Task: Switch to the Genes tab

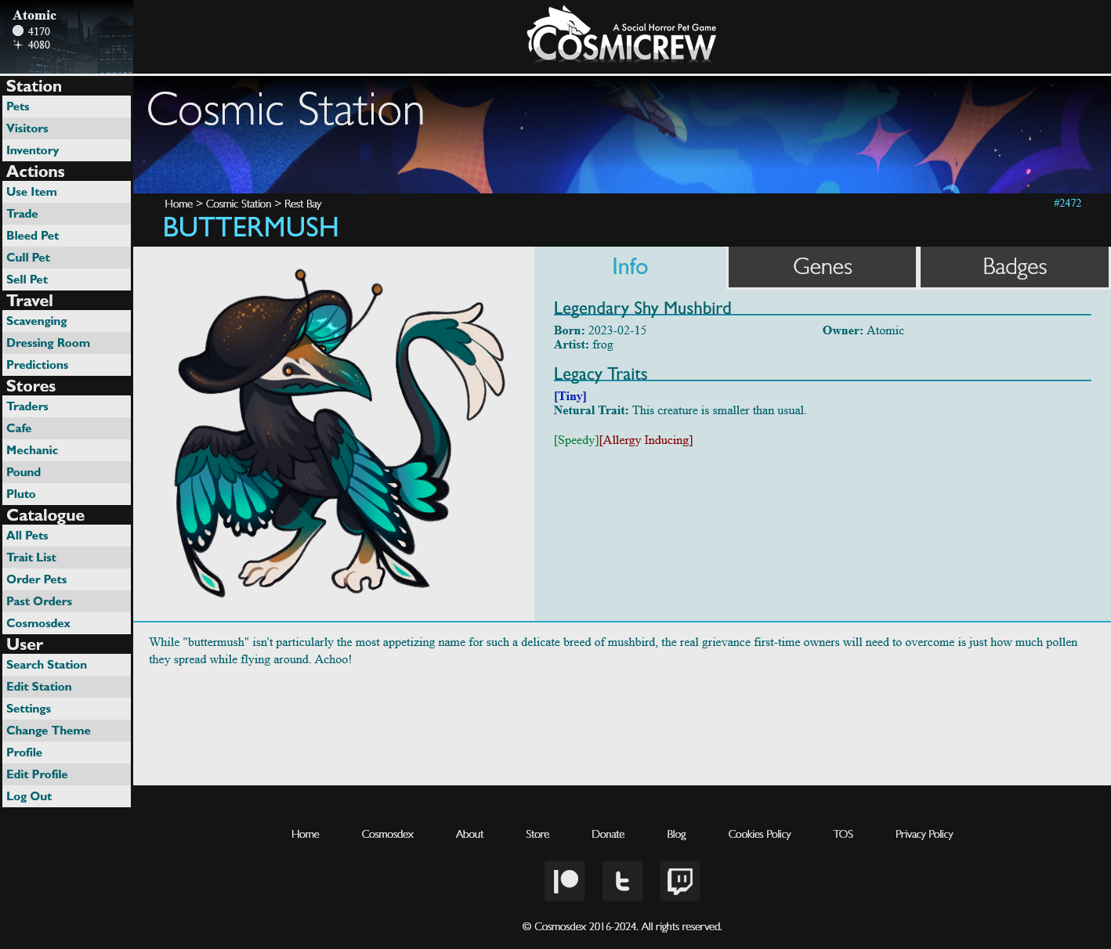Action: [822, 266]
